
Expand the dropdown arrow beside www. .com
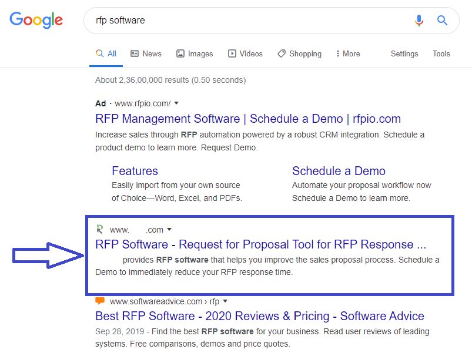point(169,229)
